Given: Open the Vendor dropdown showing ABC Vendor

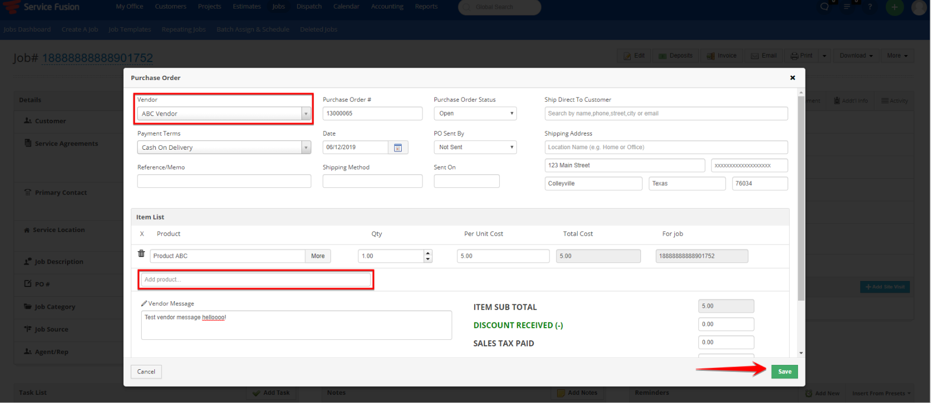Looking at the screenshot, I should point(223,114).
